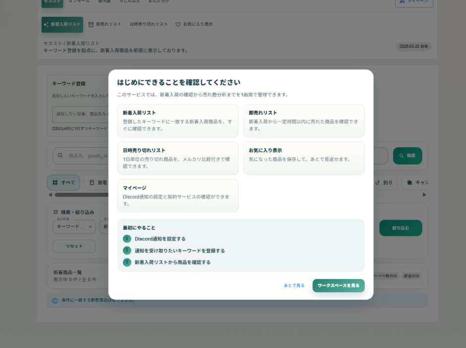Click the あとで見る link

tap(294, 286)
